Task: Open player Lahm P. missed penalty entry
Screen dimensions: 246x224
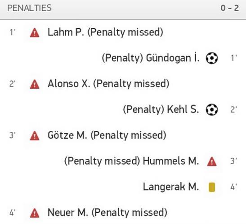Action: click(105, 32)
